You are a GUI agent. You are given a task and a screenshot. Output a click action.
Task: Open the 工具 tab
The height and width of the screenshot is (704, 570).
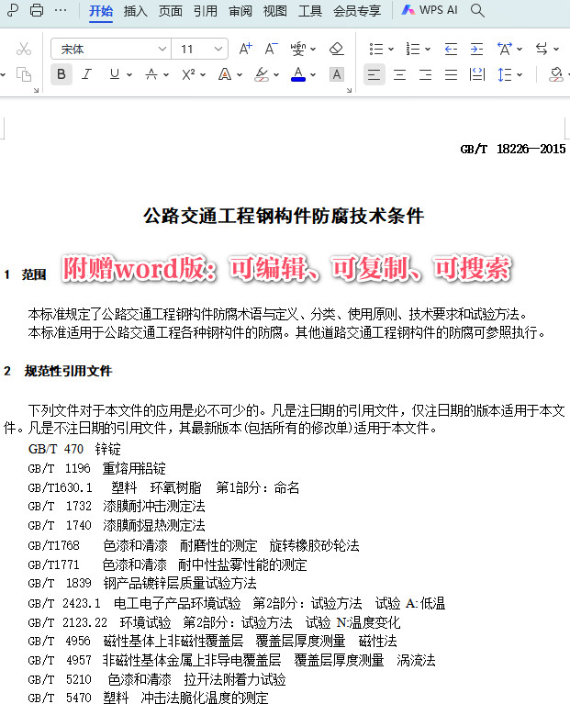(x=310, y=10)
